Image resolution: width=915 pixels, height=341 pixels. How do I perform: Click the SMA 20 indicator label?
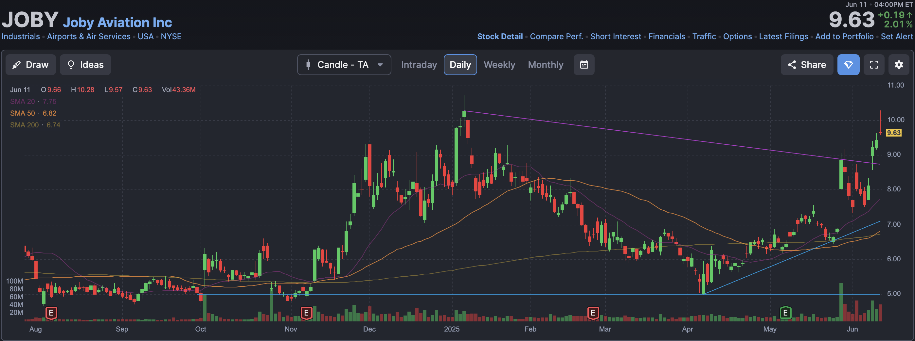tap(33, 101)
